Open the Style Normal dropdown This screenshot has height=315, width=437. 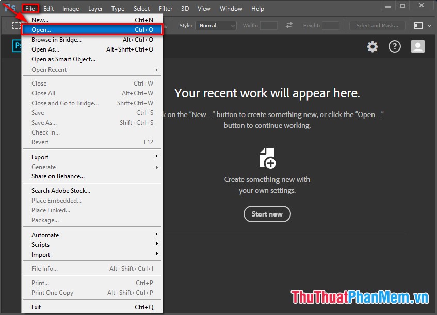click(216, 26)
